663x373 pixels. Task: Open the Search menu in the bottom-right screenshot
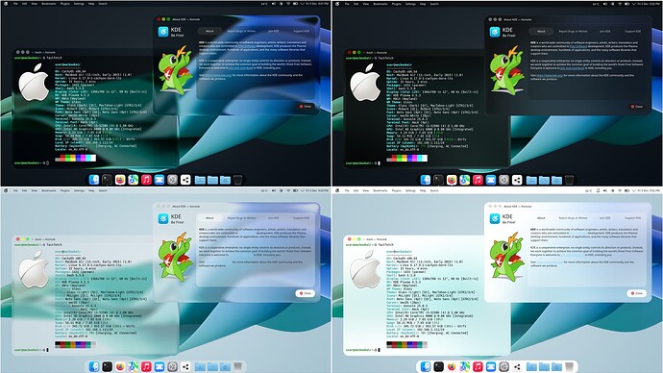434,190
